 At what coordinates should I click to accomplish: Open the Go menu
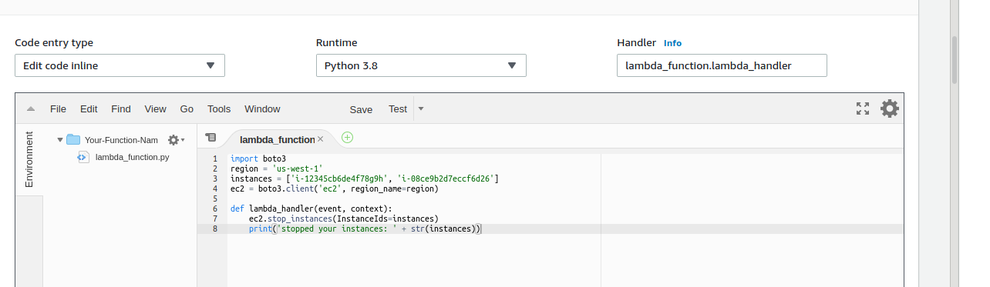[187, 109]
